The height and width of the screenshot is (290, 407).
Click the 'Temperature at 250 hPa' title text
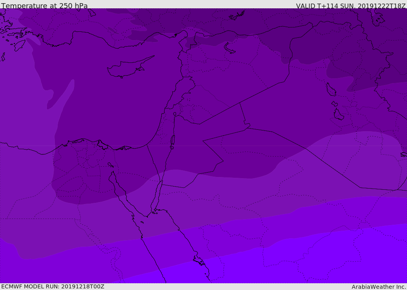pyautogui.click(x=45, y=6)
